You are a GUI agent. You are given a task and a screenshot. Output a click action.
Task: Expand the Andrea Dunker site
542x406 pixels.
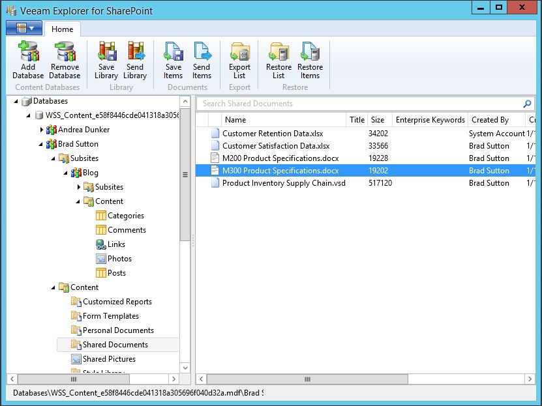coord(42,130)
